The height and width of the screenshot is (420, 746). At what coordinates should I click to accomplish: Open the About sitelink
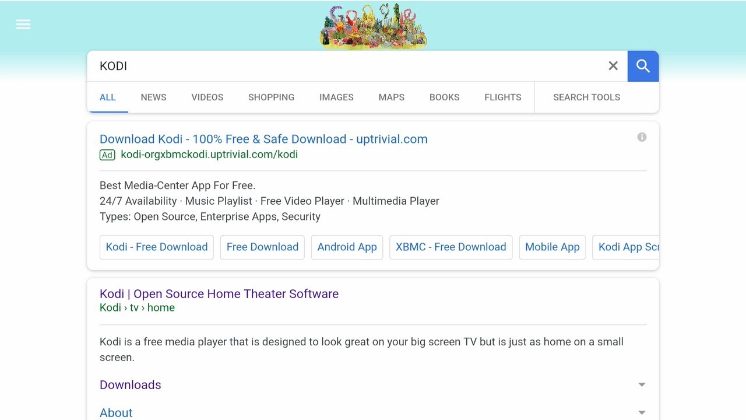coord(116,413)
